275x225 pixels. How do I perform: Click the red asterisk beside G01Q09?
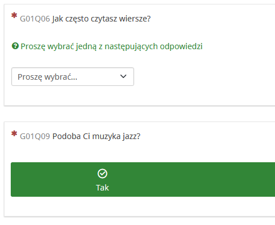(14, 133)
